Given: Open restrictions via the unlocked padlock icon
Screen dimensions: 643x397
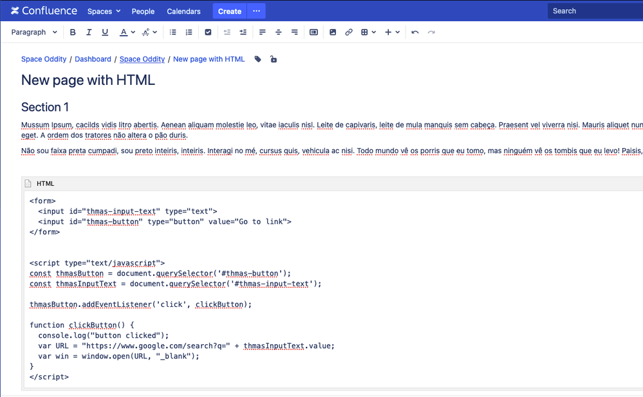Looking at the screenshot, I should (273, 59).
